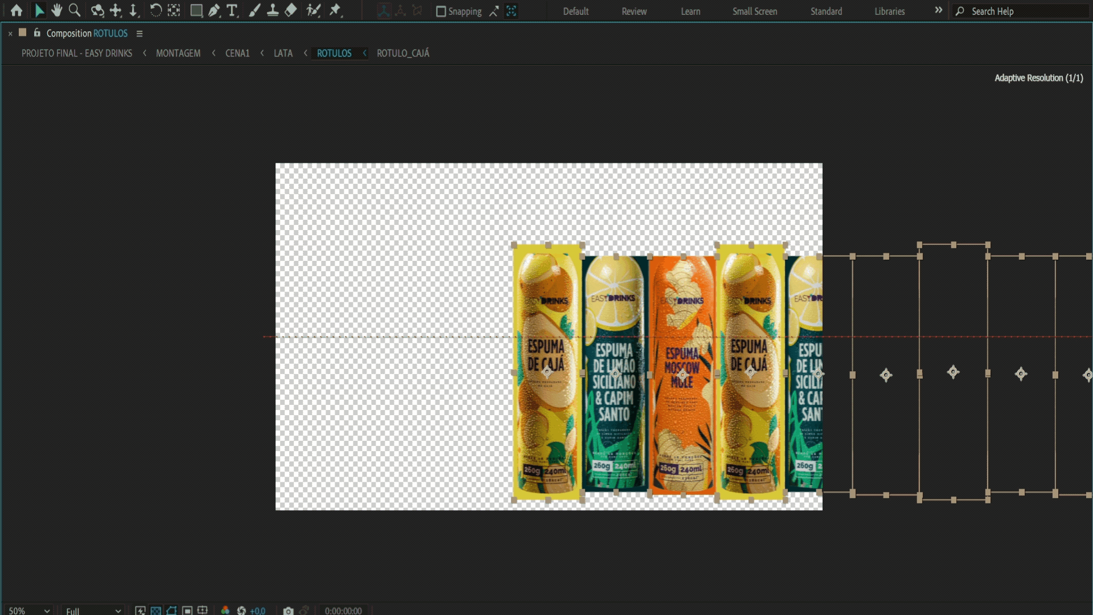This screenshot has height=615, width=1093.
Task: Navigate to MONTAGEM composition
Action: click(178, 53)
